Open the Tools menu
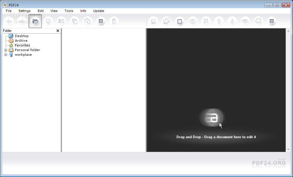Image resolution: width=293 pixels, height=177 pixels. click(x=69, y=11)
